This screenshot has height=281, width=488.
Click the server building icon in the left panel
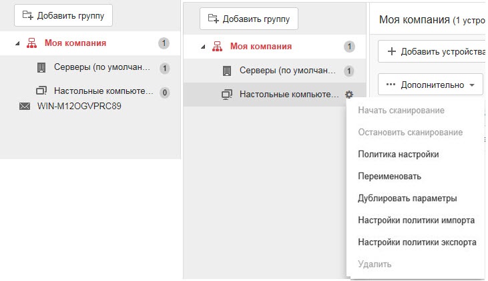click(41, 68)
